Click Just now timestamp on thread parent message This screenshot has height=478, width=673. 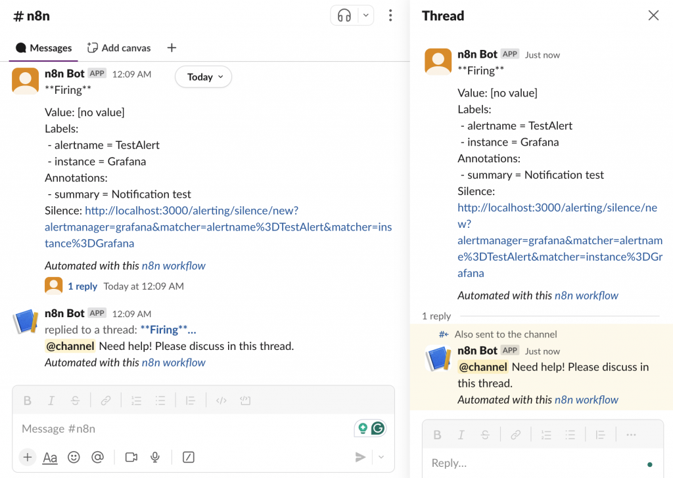click(542, 55)
